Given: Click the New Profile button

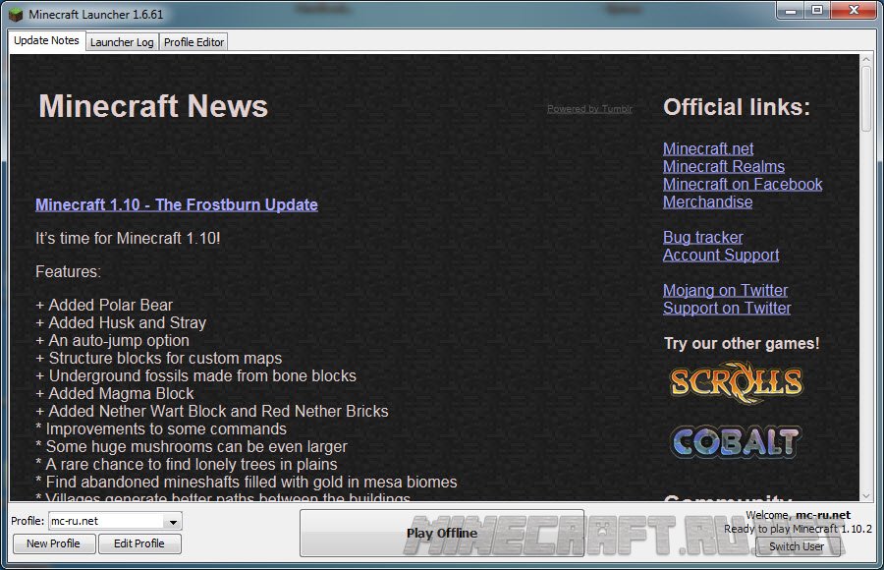Looking at the screenshot, I should coord(53,543).
